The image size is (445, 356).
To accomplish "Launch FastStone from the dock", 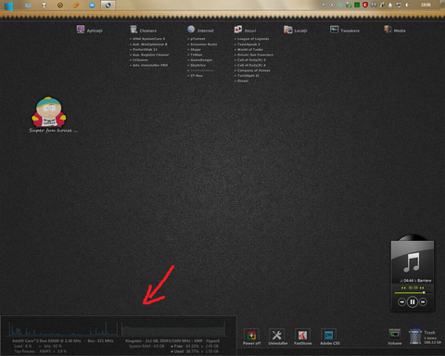I will pos(302,335).
